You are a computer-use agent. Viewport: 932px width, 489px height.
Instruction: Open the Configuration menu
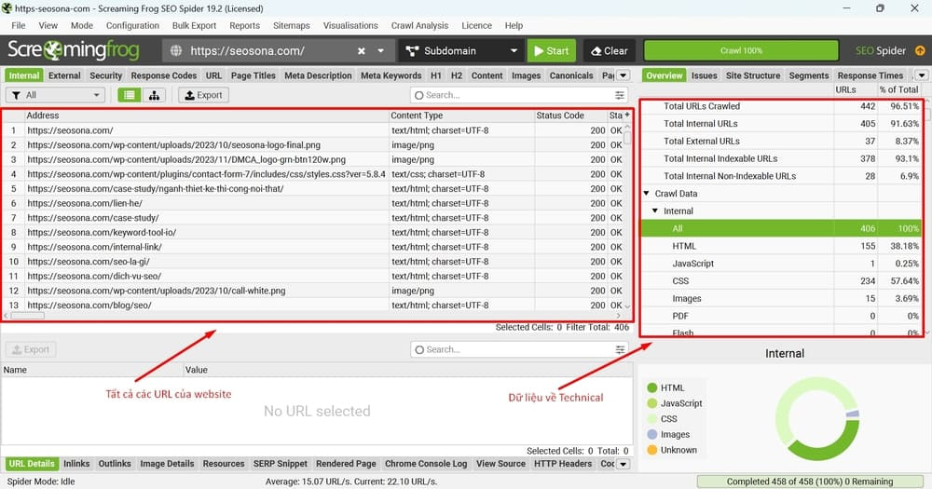click(132, 25)
